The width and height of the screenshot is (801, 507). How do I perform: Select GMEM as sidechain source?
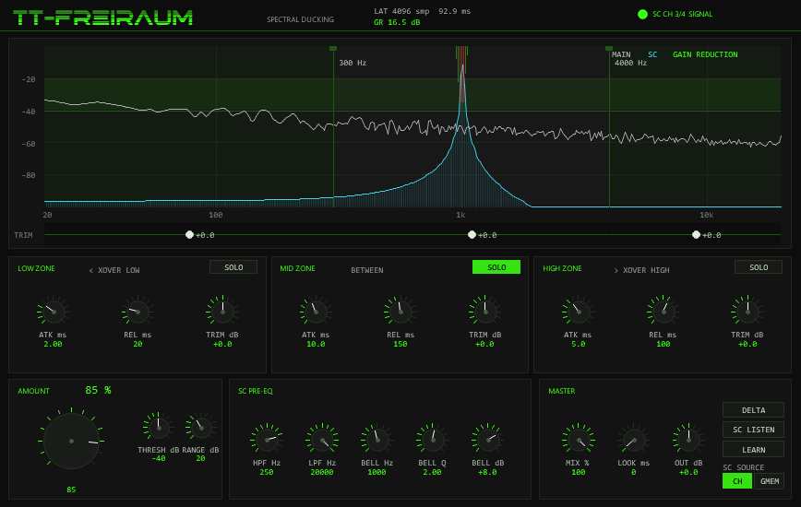click(770, 481)
